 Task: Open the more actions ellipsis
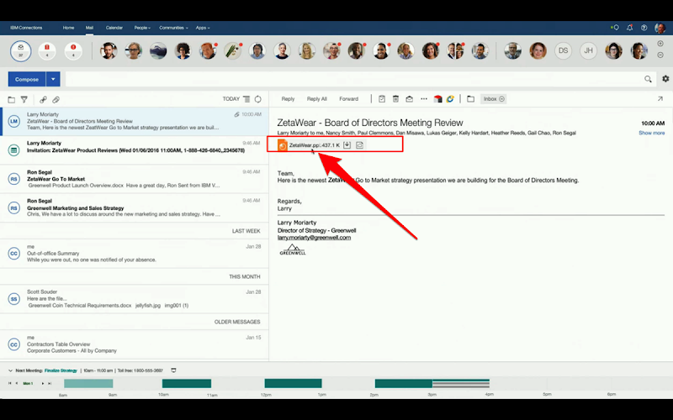coord(424,99)
